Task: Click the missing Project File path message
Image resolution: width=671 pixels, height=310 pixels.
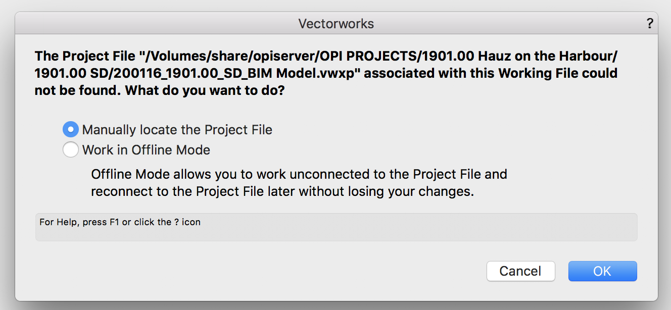Action: 325,73
